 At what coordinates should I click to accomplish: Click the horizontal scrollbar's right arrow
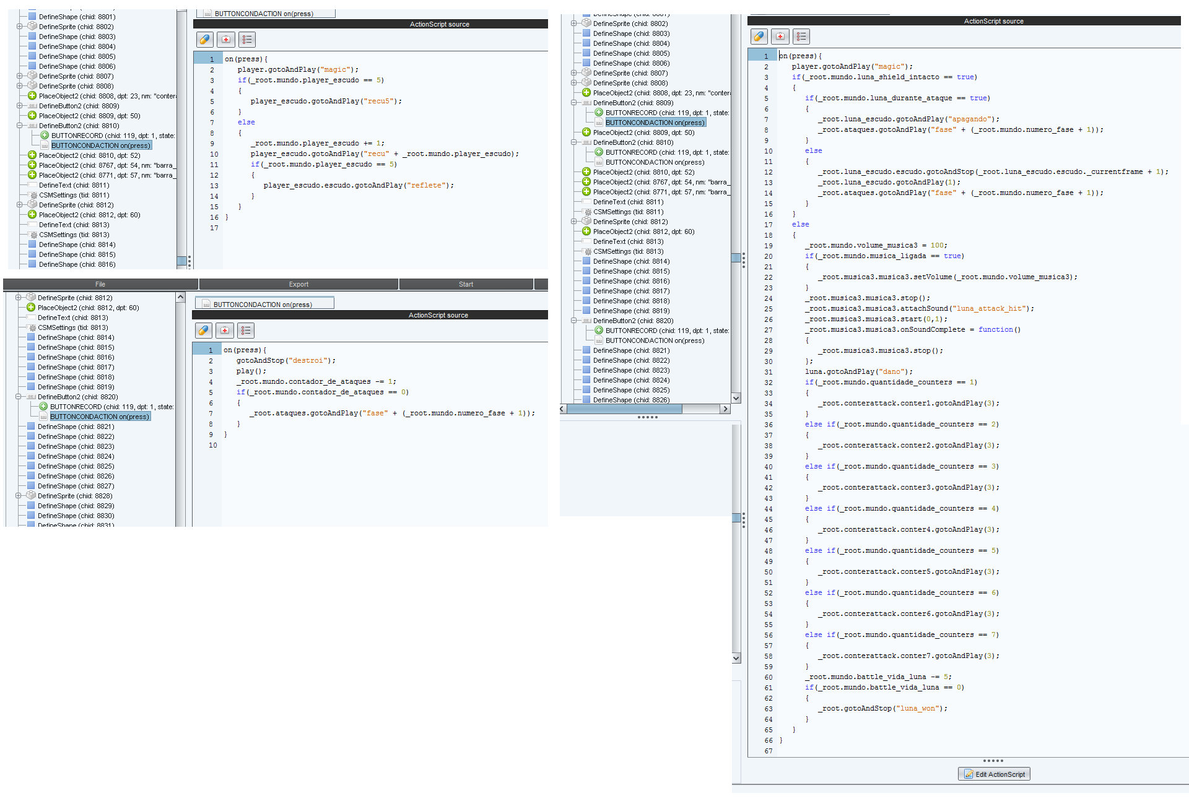coord(725,409)
